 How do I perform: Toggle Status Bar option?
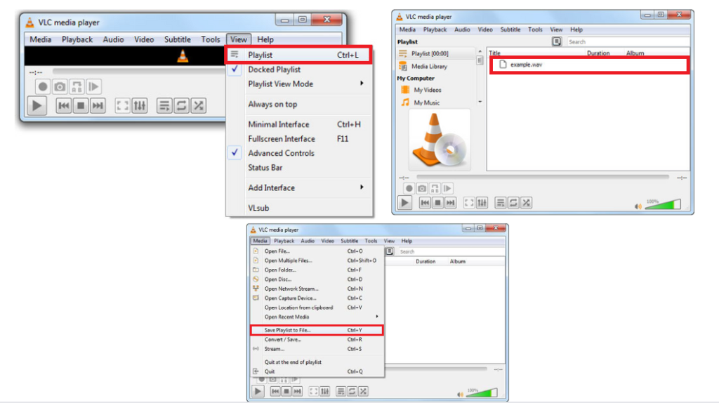click(x=299, y=168)
